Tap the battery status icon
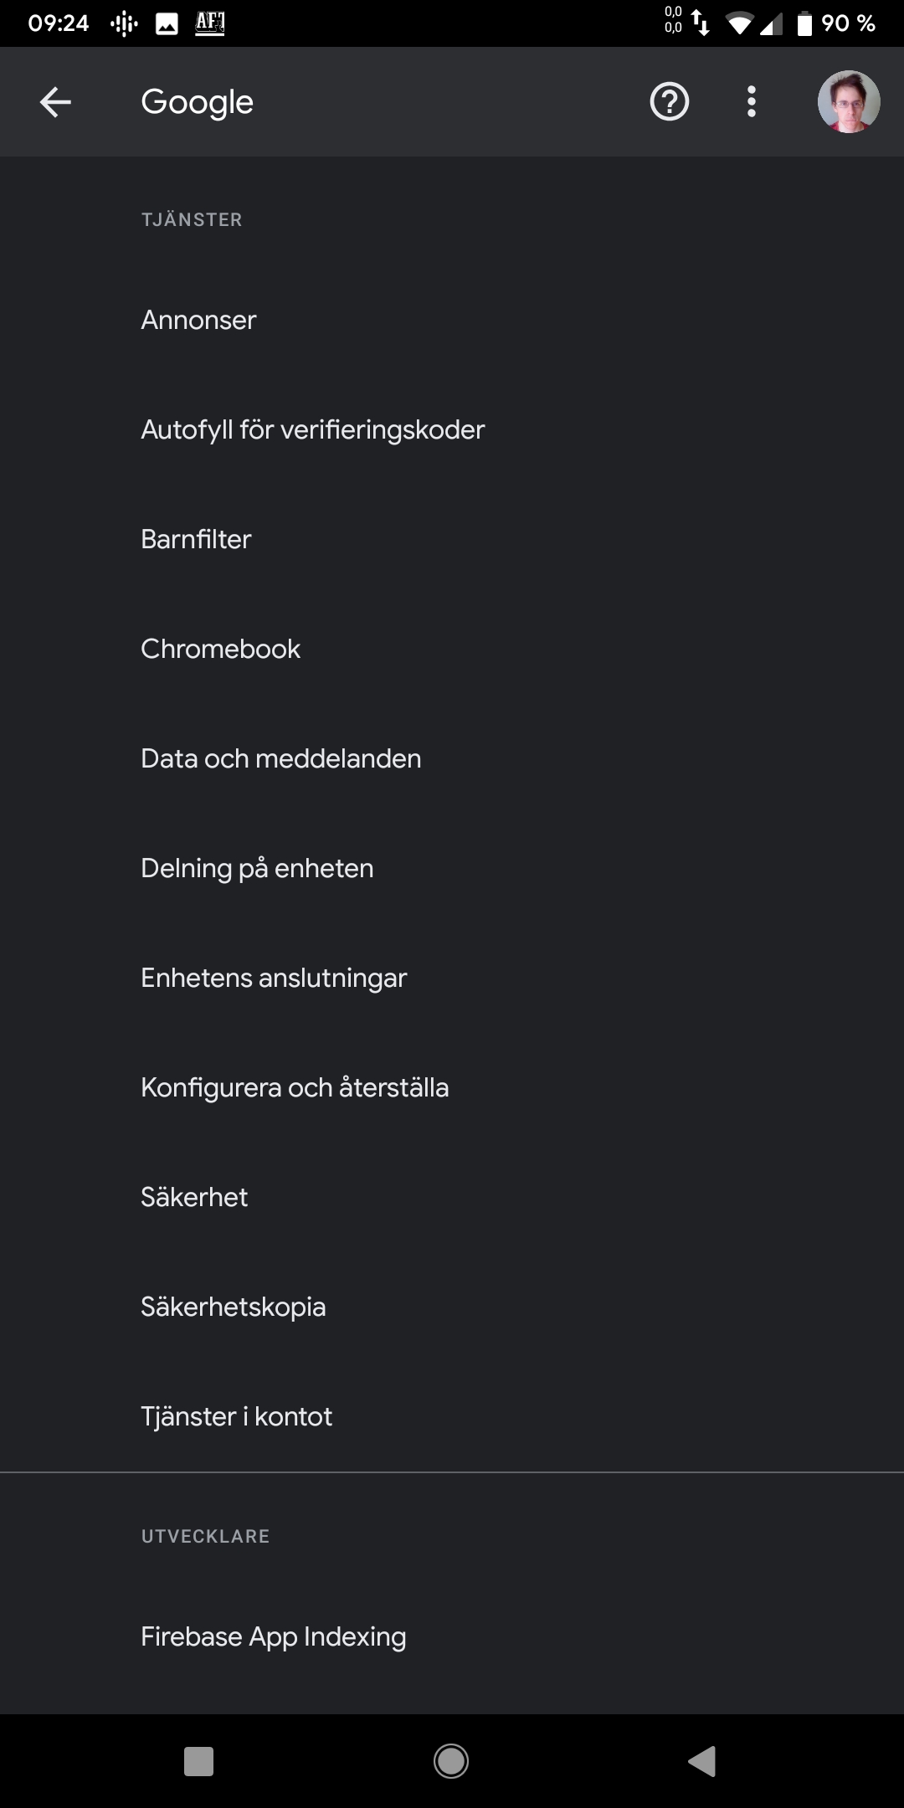Image resolution: width=904 pixels, height=1808 pixels. (x=804, y=23)
